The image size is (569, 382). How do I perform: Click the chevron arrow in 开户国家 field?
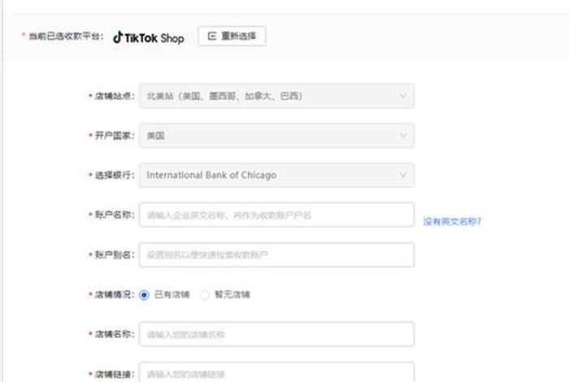click(403, 136)
